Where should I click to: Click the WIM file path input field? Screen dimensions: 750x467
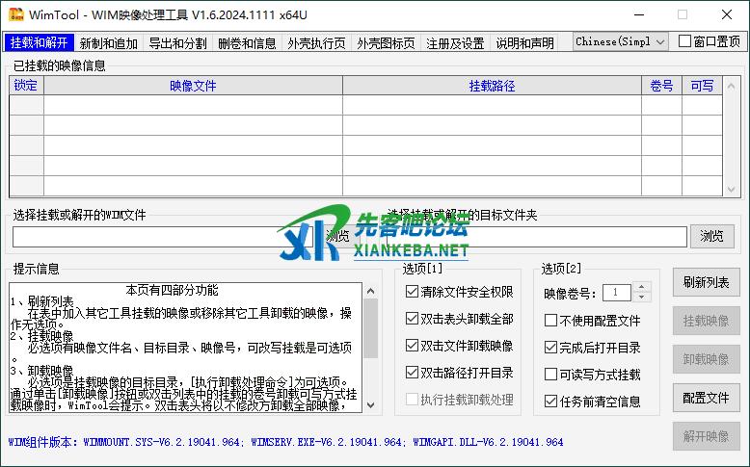tap(164, 236)
